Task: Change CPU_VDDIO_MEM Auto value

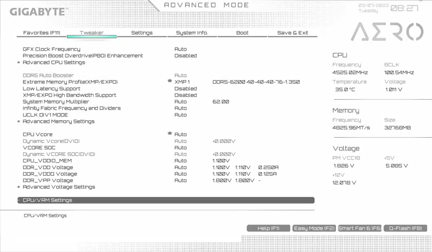Action: tap(181, 161)
